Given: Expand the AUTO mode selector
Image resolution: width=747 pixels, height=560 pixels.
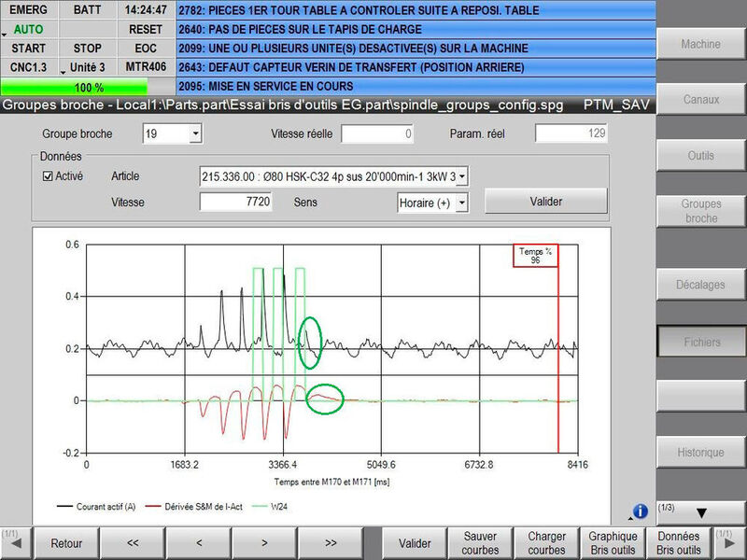Looking at the screenshot, I should pyautogui.click(x=29, y=30).
